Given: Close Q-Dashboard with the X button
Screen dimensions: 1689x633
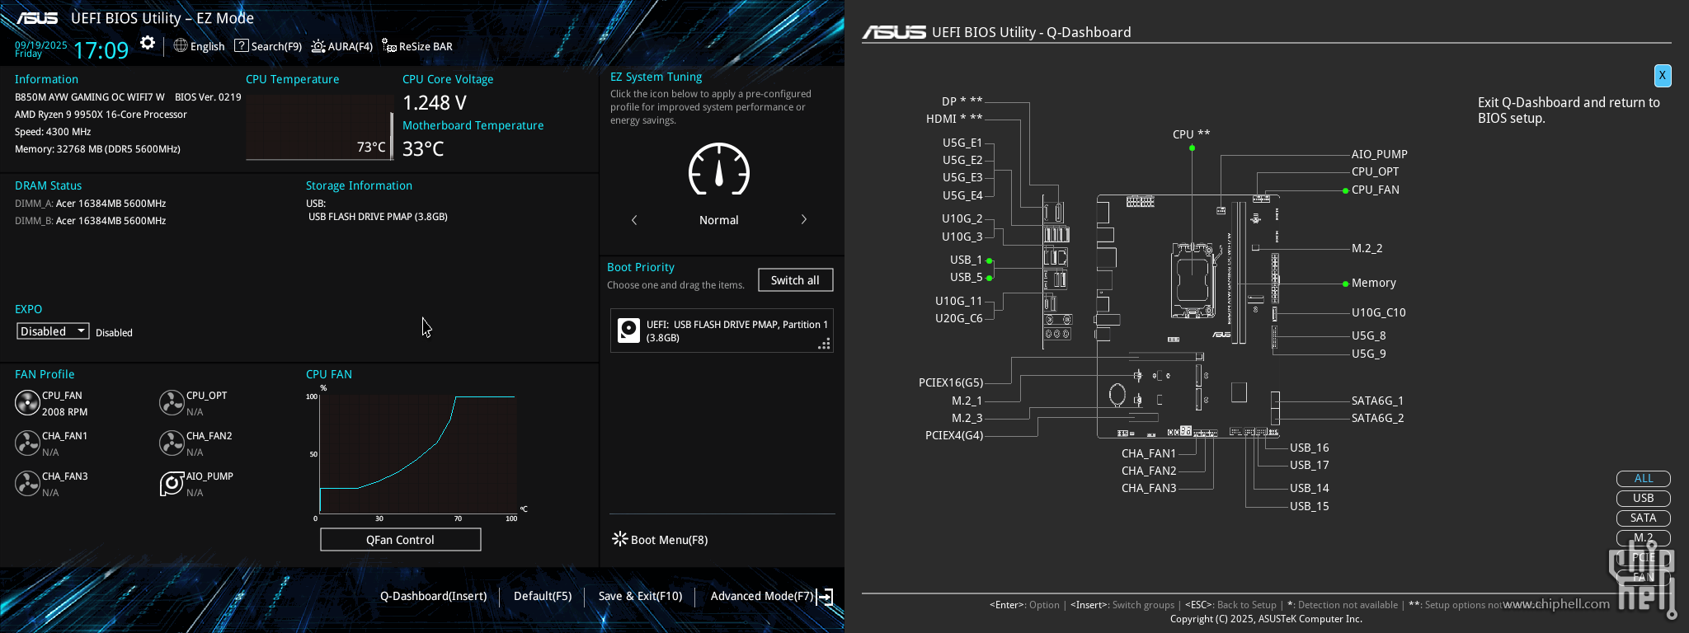Looking at the screenshot, I should tap(1663, 76).
